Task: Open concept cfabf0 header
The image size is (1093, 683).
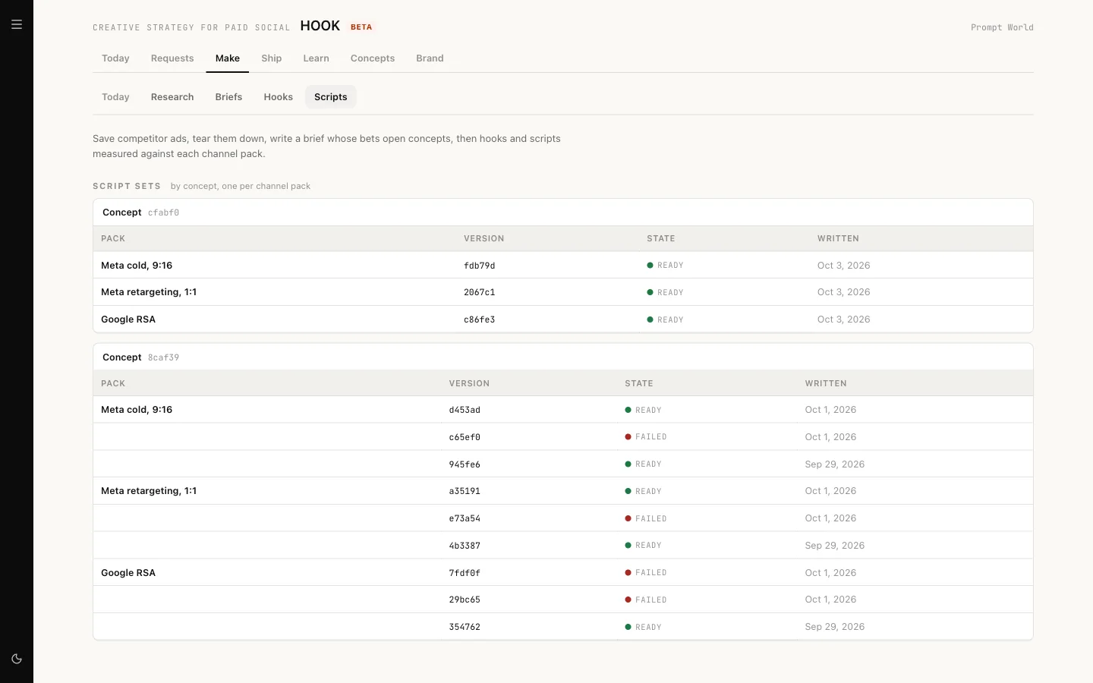Action: tap(563, 212)
